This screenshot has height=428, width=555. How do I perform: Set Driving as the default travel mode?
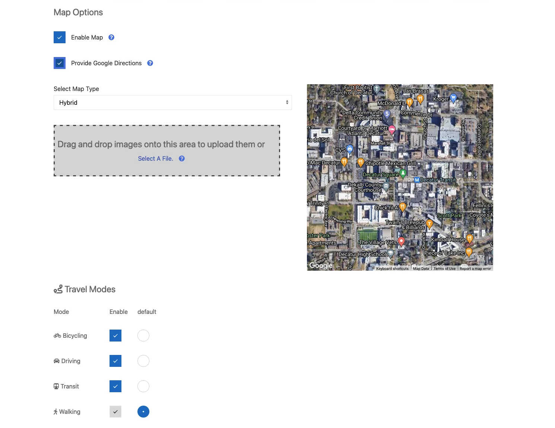point(143,361)
